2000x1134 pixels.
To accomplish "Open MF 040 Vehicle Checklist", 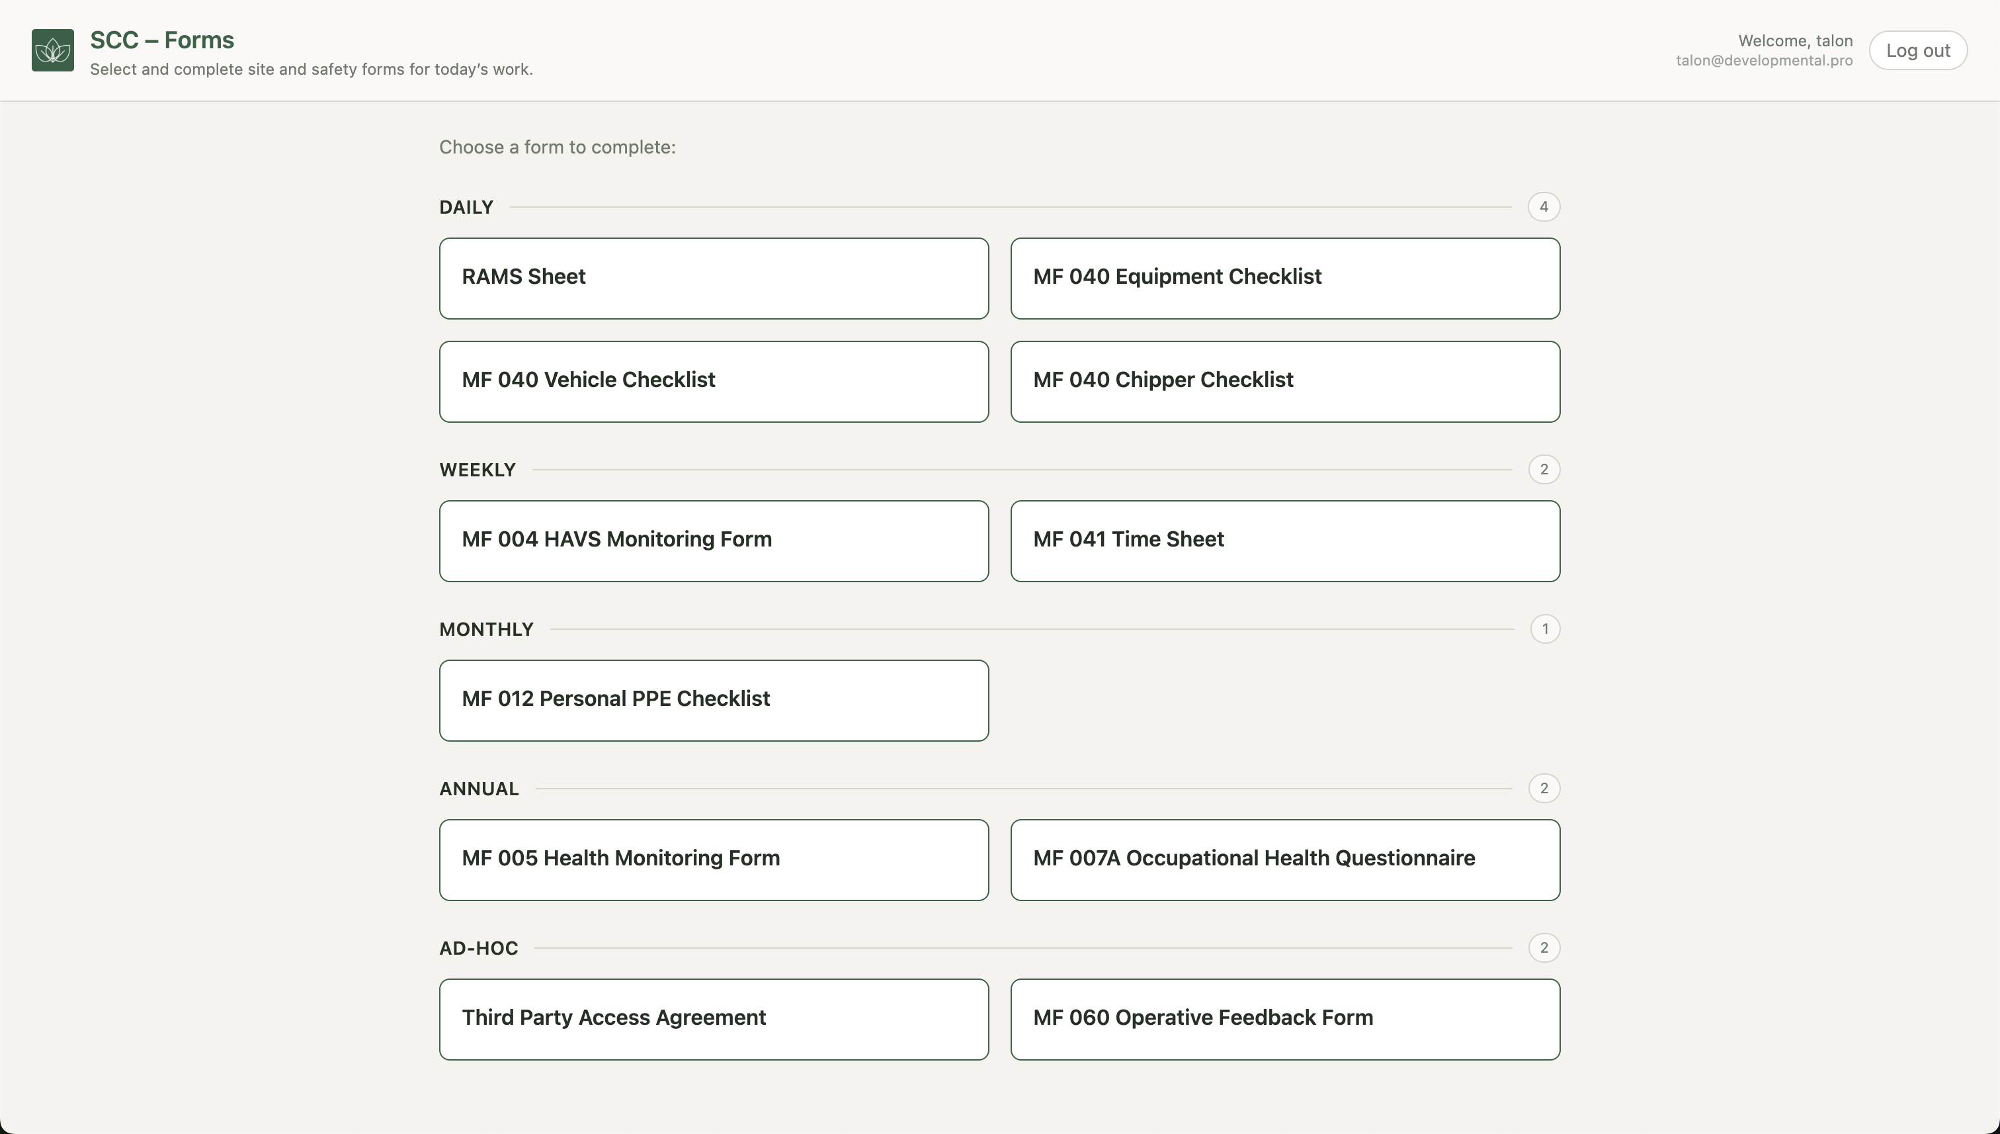I will tap(713, 382).
